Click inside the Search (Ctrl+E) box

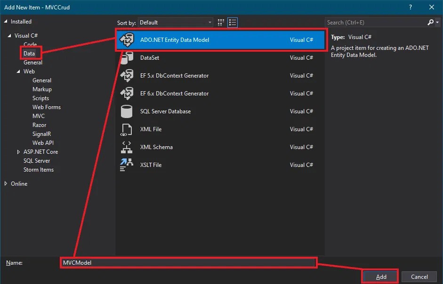[x=376, y=22]
